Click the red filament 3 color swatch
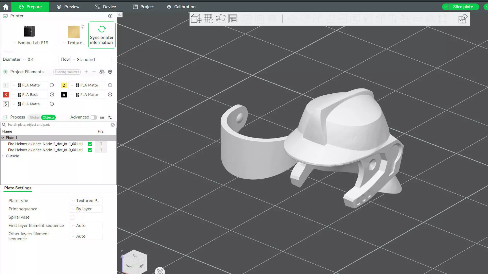 6,95
